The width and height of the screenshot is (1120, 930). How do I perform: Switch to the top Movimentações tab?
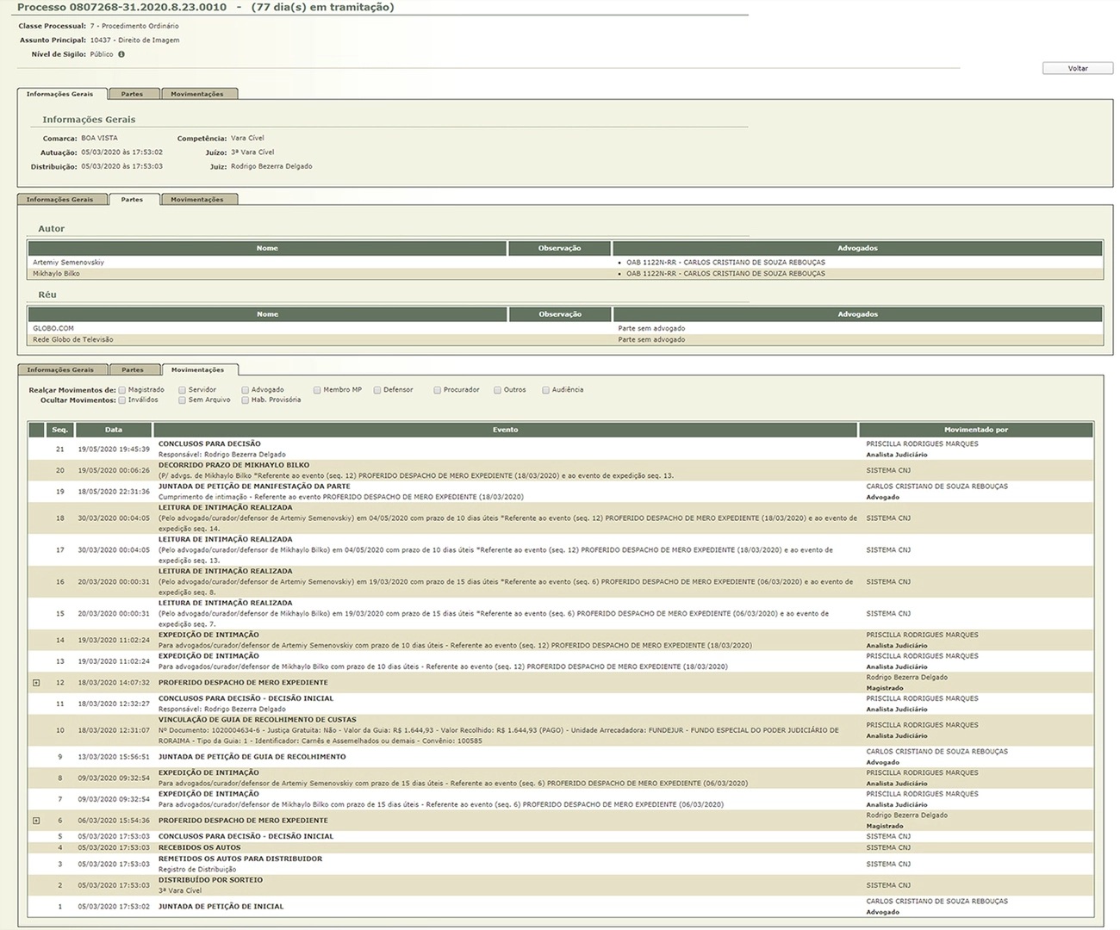pyautogui.click(x=196, y=94)
